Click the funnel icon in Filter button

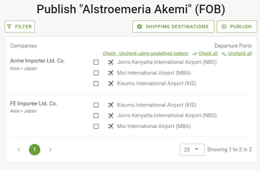coord(9,27)
